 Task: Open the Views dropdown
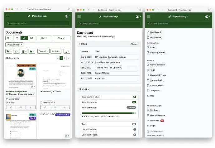point(62,38)
